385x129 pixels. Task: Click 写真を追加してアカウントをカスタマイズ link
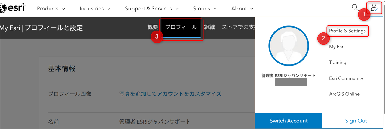click(x=170, y=94)
